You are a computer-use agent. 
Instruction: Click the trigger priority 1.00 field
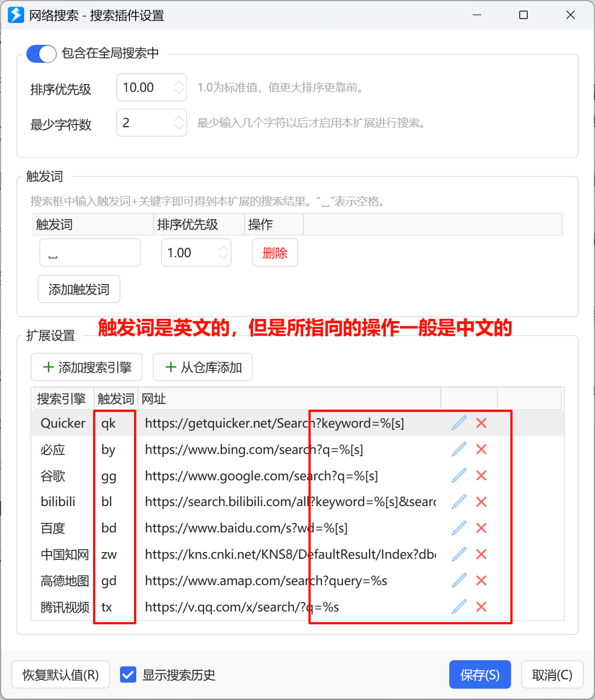196,253
